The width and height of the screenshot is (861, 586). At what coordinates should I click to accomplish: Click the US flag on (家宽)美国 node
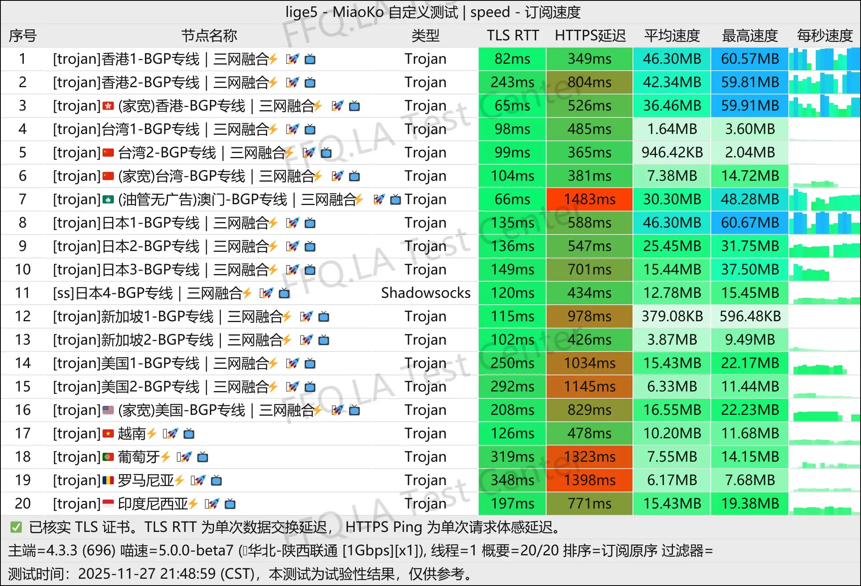click(x=108, y=410)
